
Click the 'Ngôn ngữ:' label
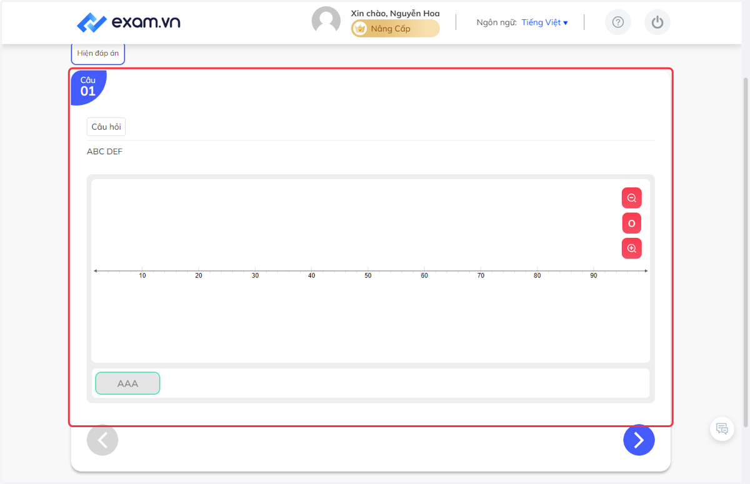pyautogui.click(x=496, y=22)
